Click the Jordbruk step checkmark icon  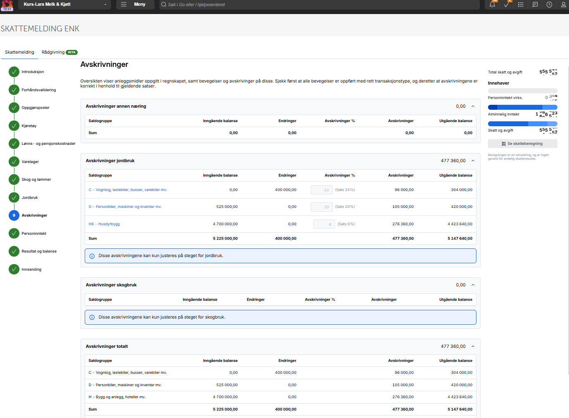pos(14,197)
